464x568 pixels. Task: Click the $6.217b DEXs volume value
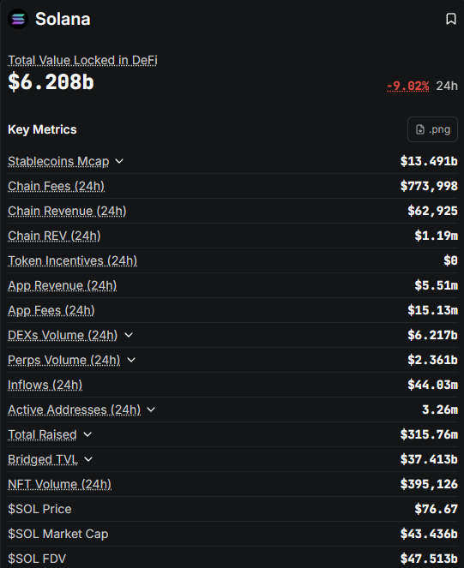click(x=432, y=335)
